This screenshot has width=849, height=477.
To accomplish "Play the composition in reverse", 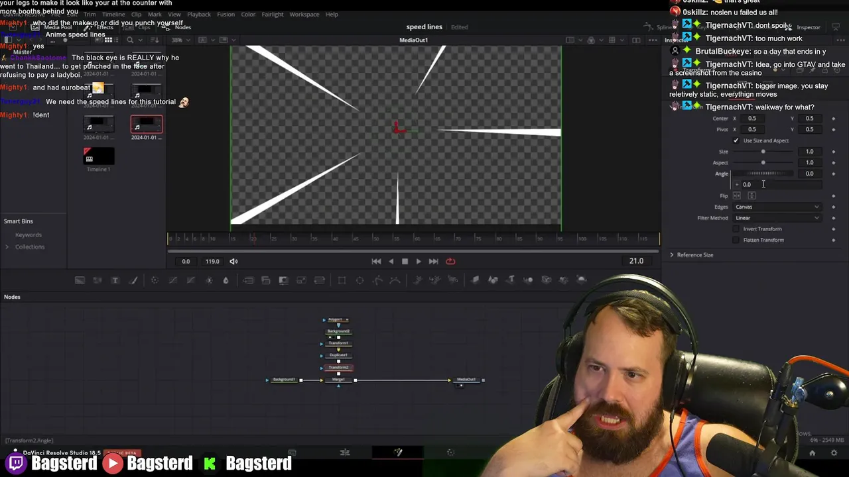I will coord(391,261).
